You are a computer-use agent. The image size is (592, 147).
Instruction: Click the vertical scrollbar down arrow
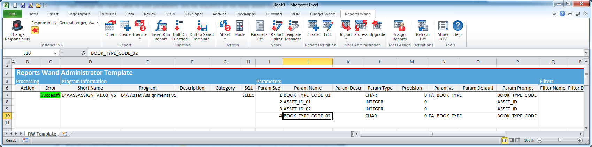click(x=586, y=128)
